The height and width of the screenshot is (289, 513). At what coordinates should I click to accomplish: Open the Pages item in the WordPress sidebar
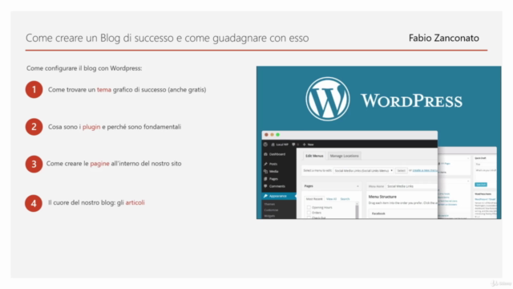coord(271,179)
